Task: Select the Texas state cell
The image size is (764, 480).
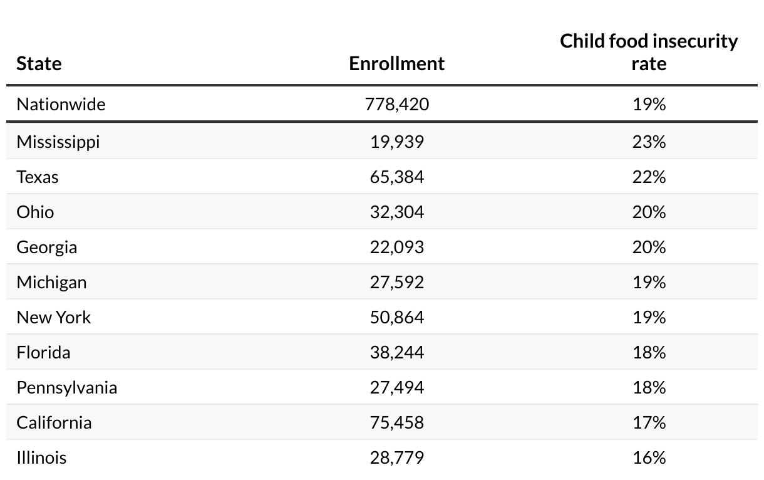Action: (38, 177)
